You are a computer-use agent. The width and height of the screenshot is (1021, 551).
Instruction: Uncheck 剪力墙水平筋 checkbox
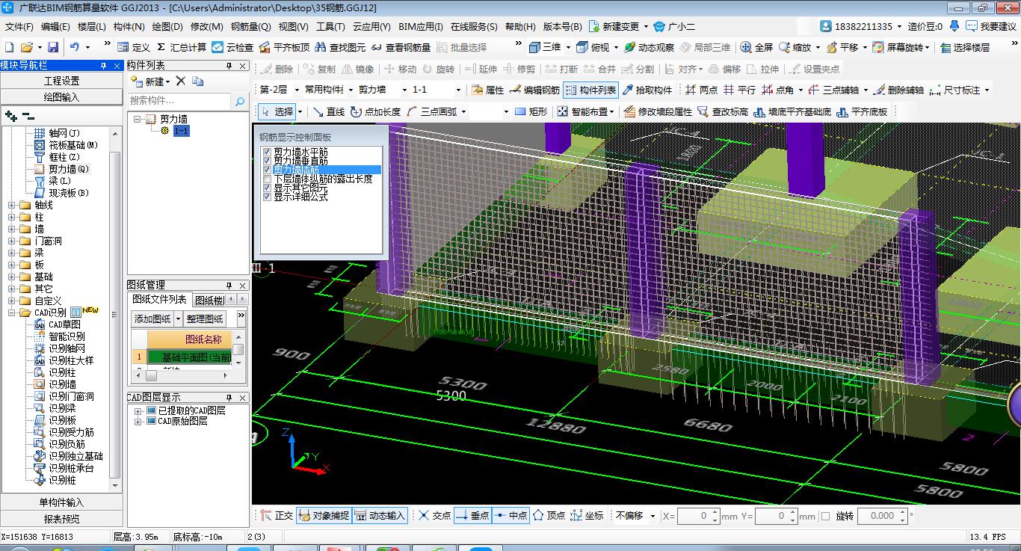point(267,152)
